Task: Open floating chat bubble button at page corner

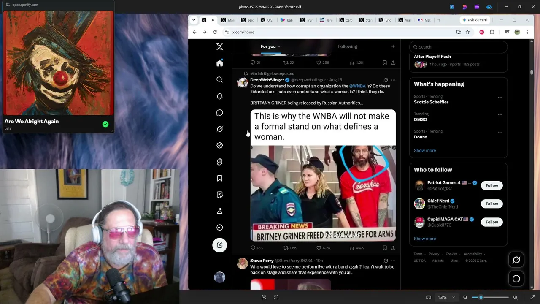Action: [x=516, y=279]
